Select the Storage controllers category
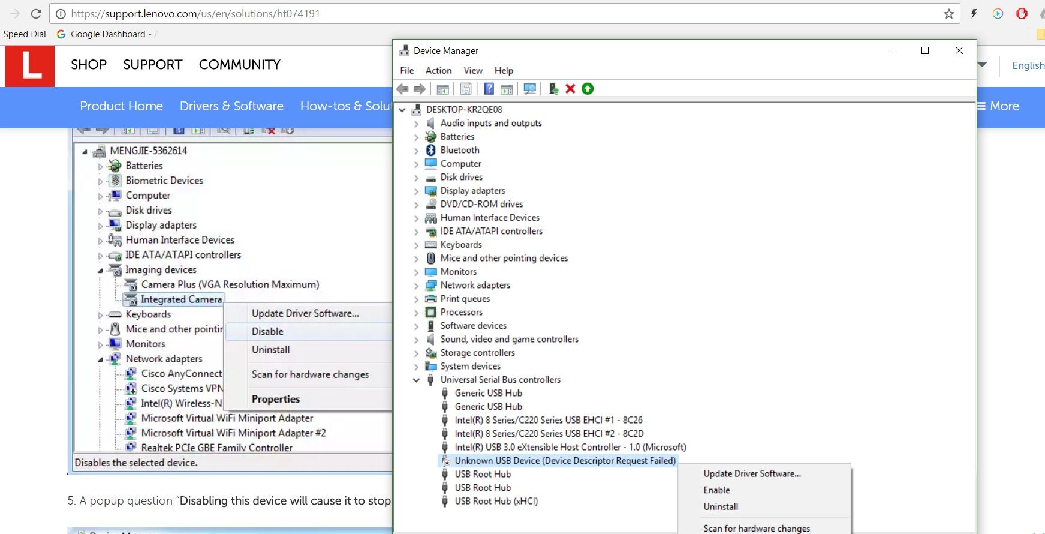Viewport: 1045px width, 534px height. [x=477, y=353]
